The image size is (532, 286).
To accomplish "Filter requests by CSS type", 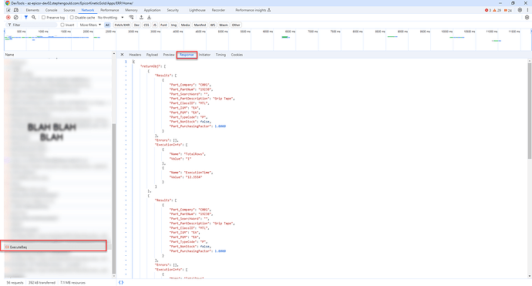I will 146,25.
